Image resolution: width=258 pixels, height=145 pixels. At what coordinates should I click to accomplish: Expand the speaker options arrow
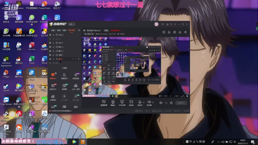[153, 102]
